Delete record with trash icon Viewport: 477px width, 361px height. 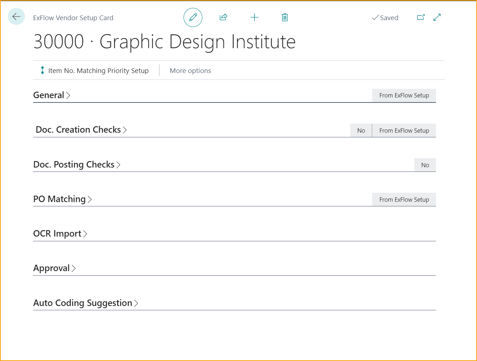tap(285, 17)
